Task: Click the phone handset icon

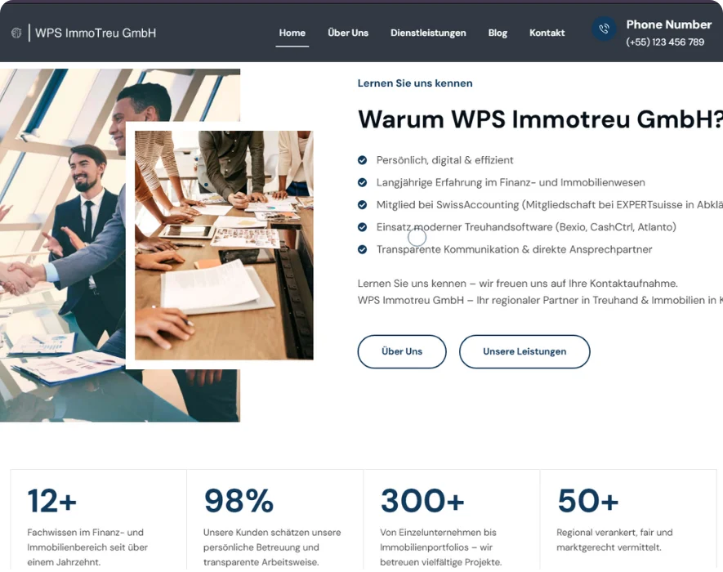Action: pos(604,29)
